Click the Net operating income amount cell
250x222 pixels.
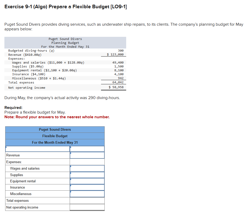click(x=87, y=207)
